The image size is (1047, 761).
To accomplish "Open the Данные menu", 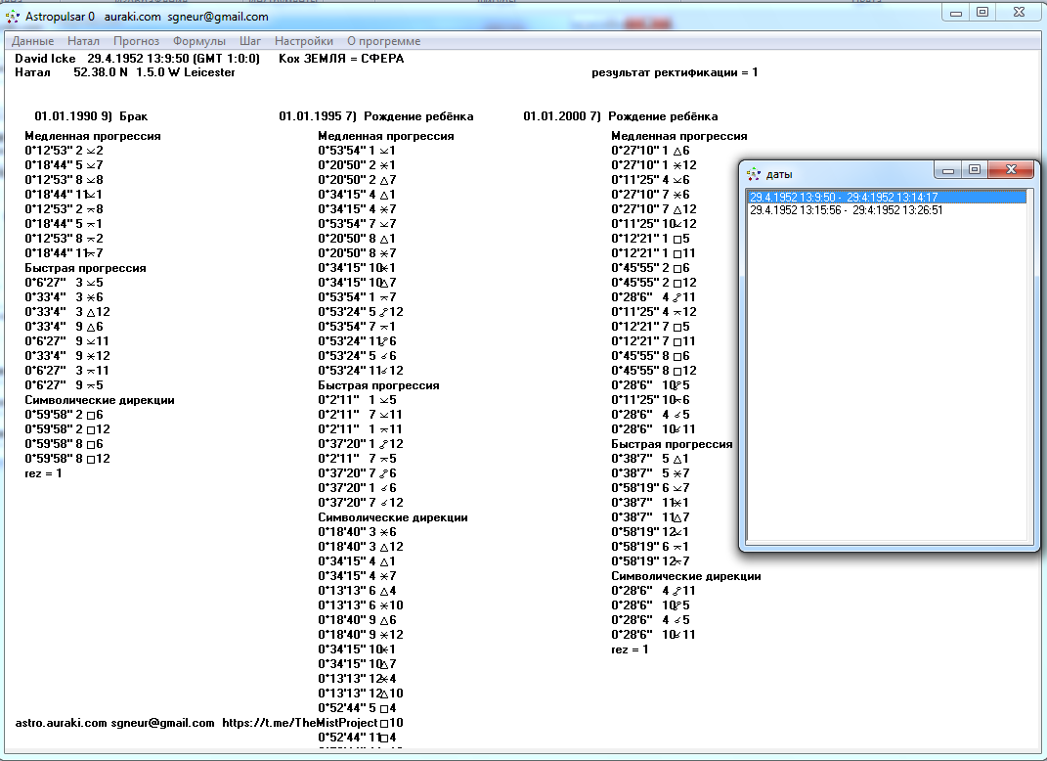I will pos(32,41).
